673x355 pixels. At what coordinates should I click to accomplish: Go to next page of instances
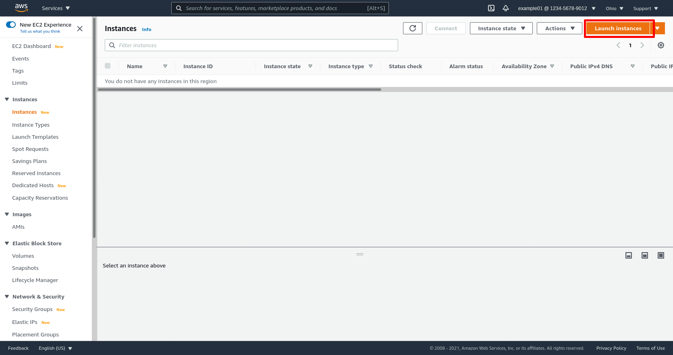[642, 45]
